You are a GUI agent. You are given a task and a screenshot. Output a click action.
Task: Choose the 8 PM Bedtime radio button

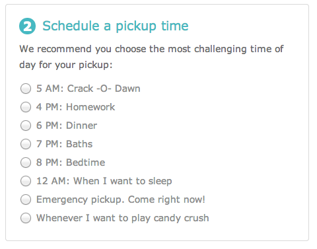26,162
